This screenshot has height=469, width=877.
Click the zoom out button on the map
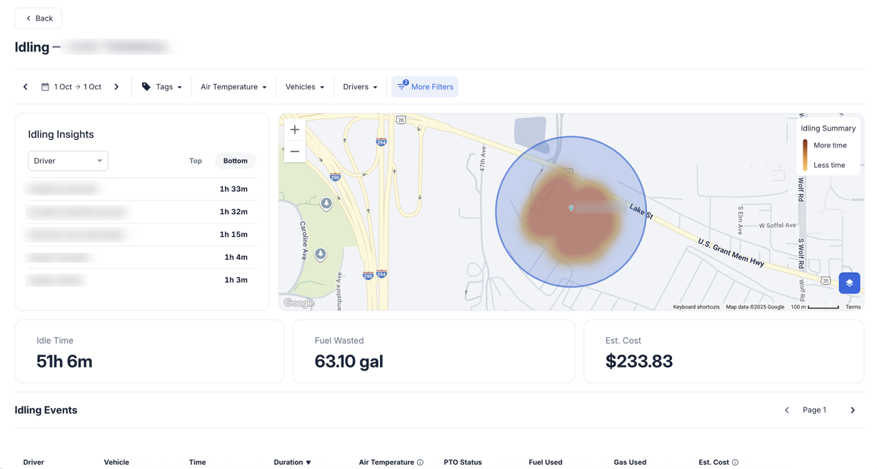294,151
